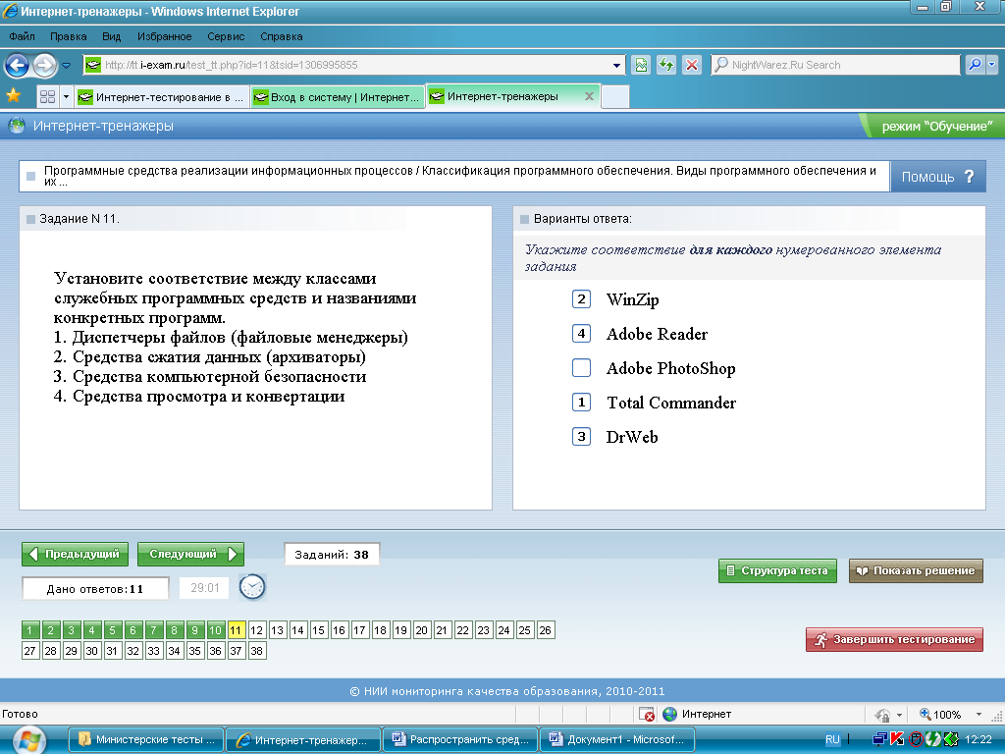Open recent pages dropdown beside Forward arrow
Image resolution: width=1005 pixels, height=754 pixels.
tap(66, 66)
